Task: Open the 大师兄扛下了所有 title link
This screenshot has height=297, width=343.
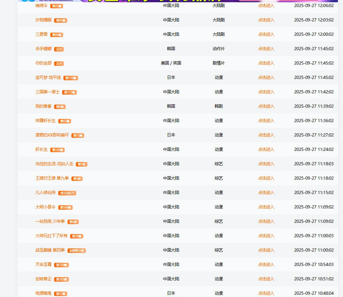Action: tap(51, 236)
